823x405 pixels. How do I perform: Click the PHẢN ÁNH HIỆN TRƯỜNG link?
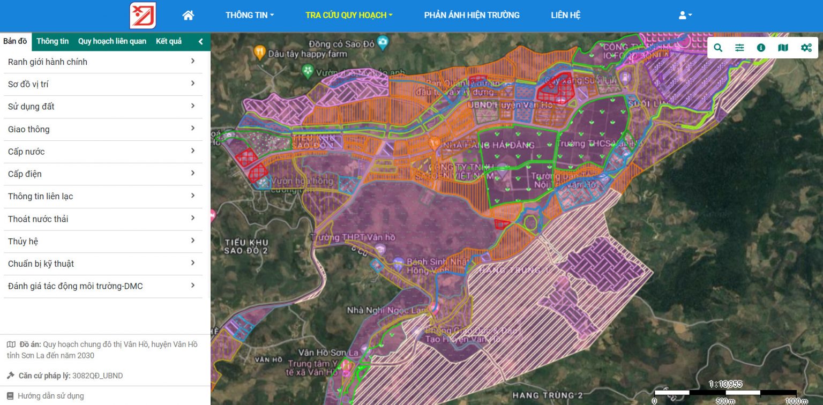pyautogui.click(x=472, y=16)
